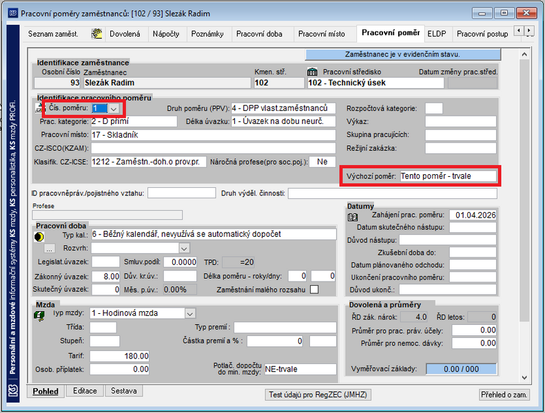This screenshot has height=413, width=545.
Task: Click the Tarif field with 180.00
Action: point(120,356)
